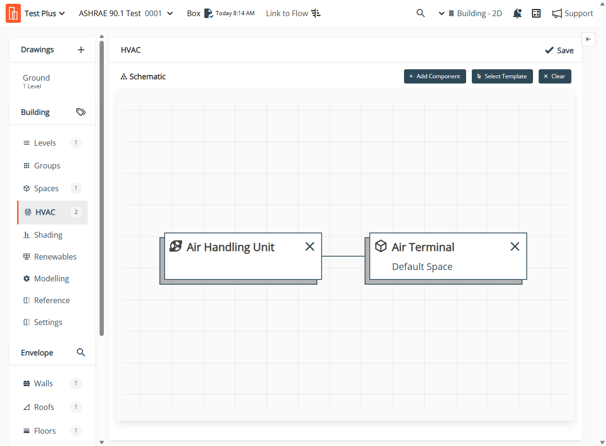Open Link to Flow
This screenshot has height=446, width=606.
pyautogui.click(x=293, y=13)
